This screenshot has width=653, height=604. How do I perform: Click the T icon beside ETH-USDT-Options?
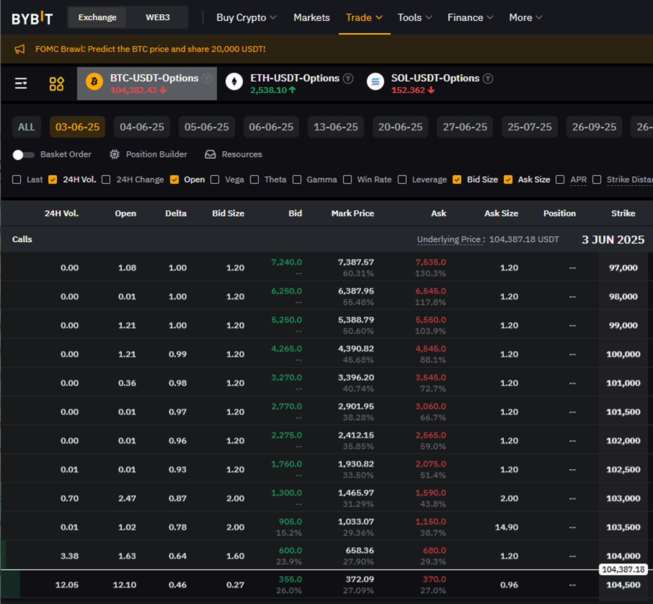[x=349, y=78]
